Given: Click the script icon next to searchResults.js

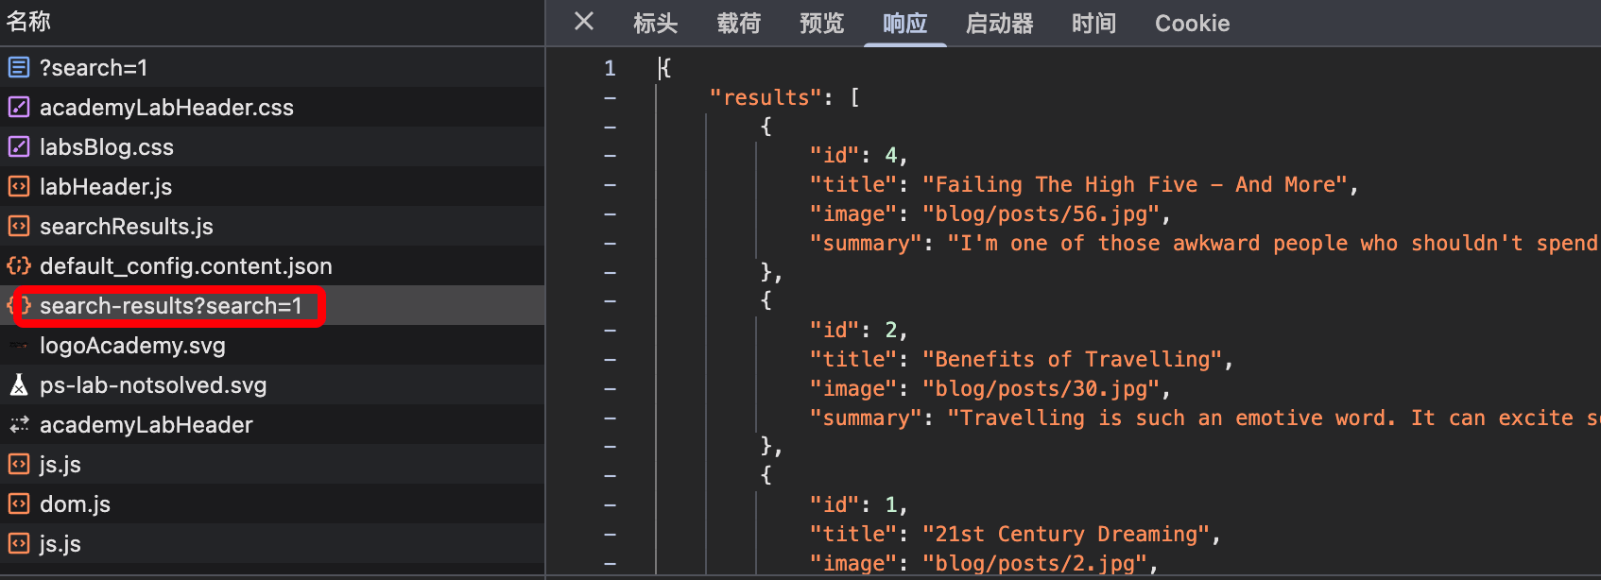Looking at the screenshot, I should pyautogui.click(x=19, y=227).
